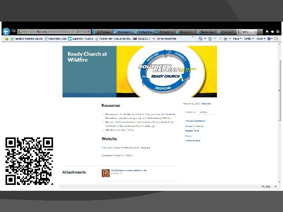Open the WebEOC 7 favorite
Image resolution: width=283 pixels, height=212 pixels.
(x=141, y=38)
